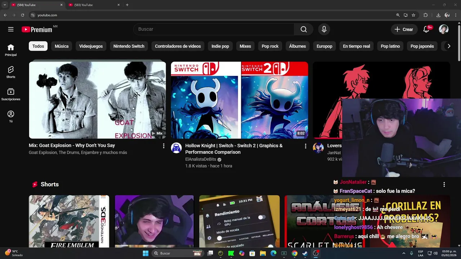Start voice search with microphone icon
Screen dimensions: 461x259
324,29
